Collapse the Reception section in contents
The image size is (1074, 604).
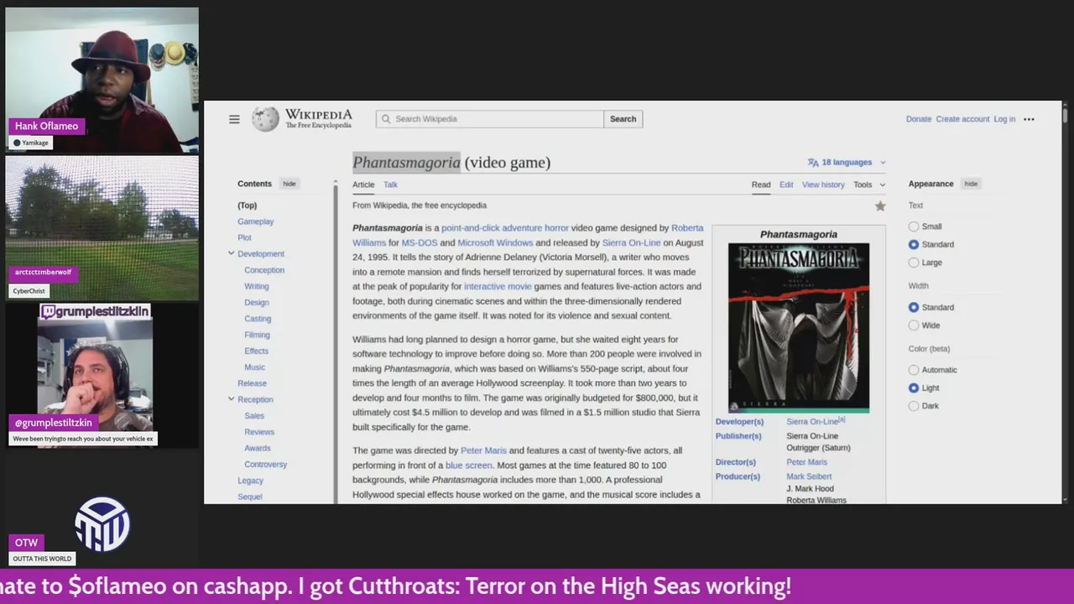coord(231,399)
